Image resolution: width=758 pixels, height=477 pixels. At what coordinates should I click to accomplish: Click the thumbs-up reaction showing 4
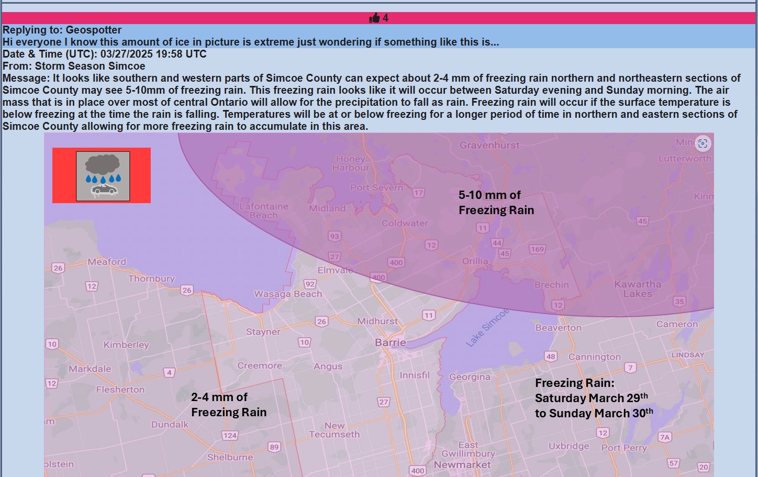point(378,17)
